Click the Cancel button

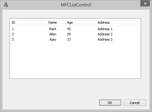[x=135, y=102]
